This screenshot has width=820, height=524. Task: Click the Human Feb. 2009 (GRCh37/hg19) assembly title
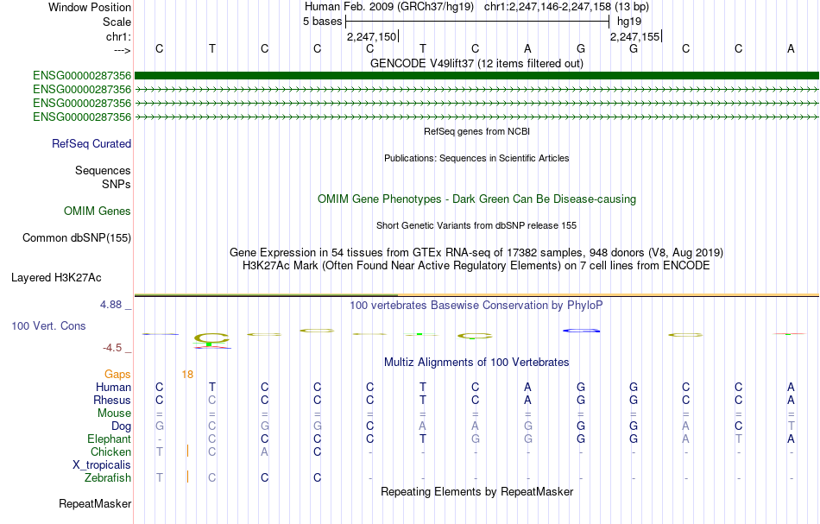[389, 7]
